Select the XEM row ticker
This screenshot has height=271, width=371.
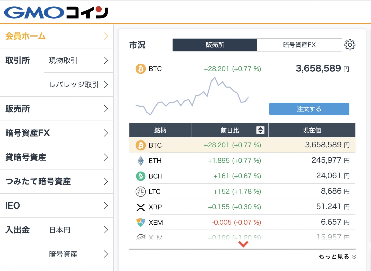[156, 223]
